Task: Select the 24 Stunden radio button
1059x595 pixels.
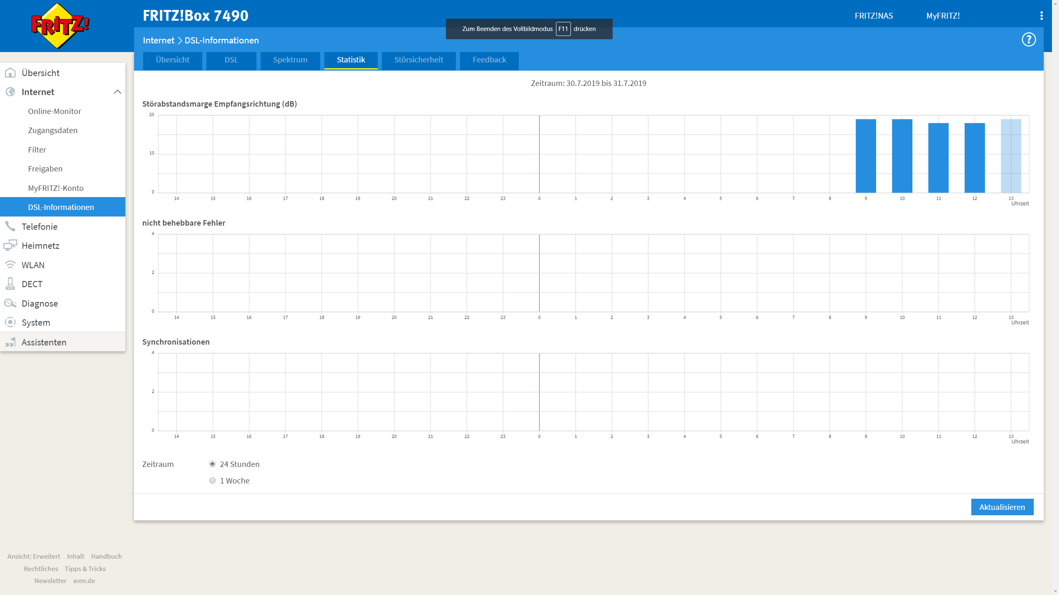Action: 212,464
